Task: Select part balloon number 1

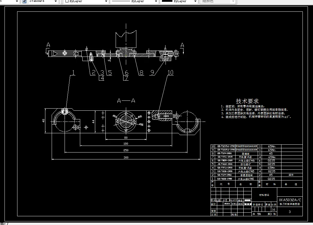Action: tap(73, 72)
